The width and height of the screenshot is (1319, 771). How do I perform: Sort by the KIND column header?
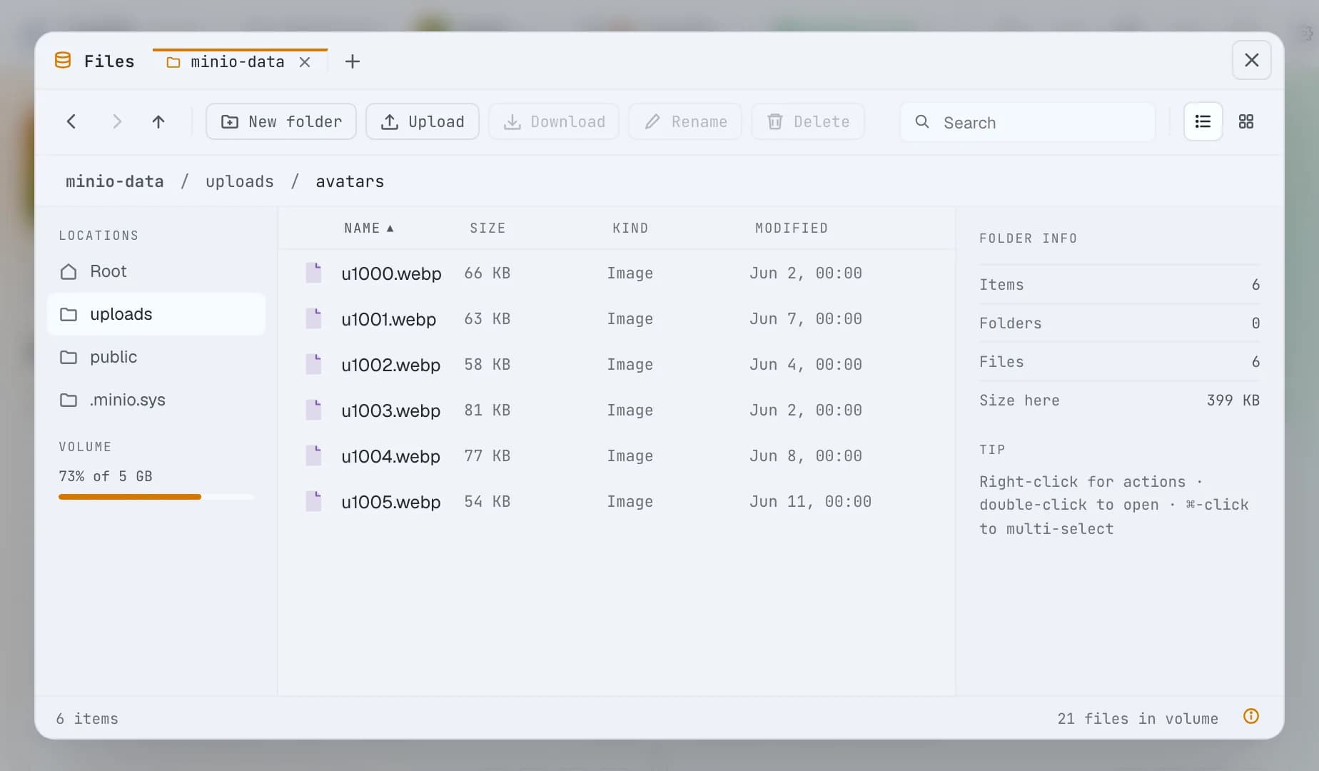[x=630, y=228]
